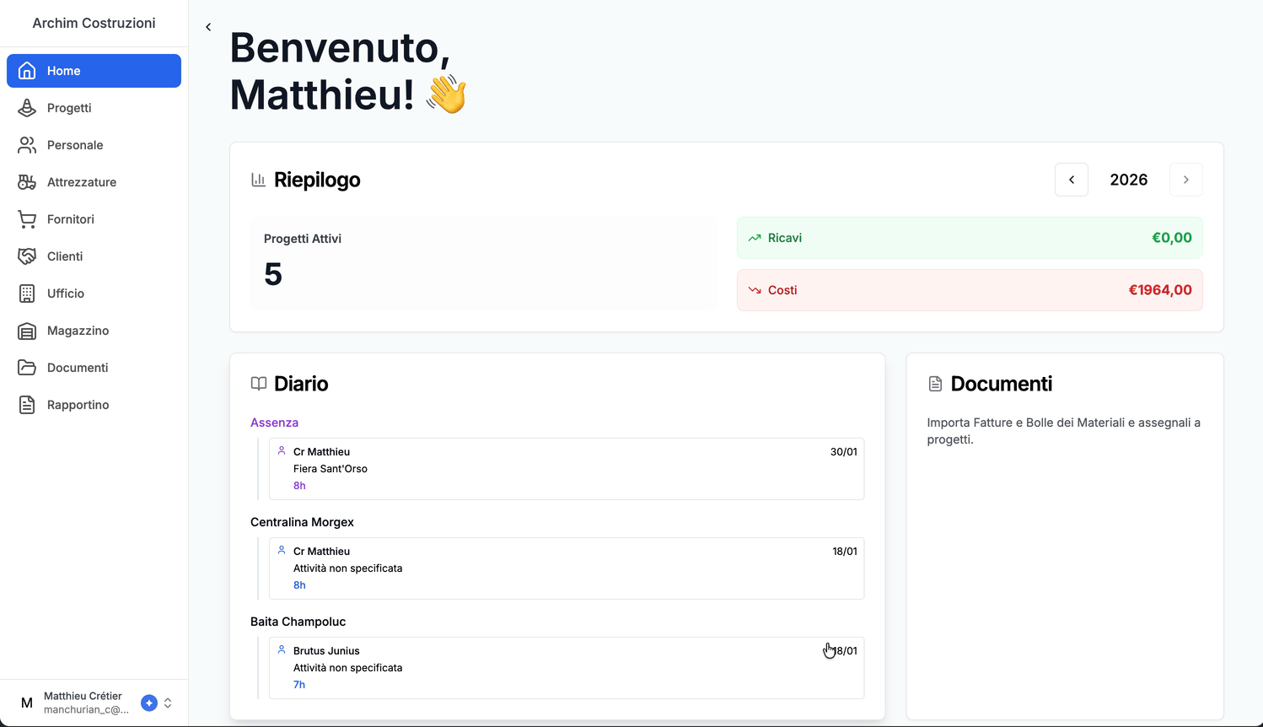1263x727 pixels.
Task: Open the Assenza diary entry for Cr Matthieu
Action: [566, 468]
